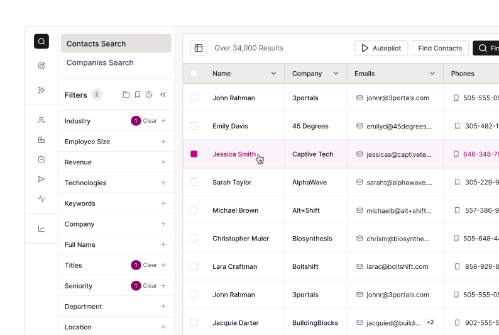499x335 pixels.
Task: Click envelope icon beside michaelb@alt+shift email
Action: (x=359, y=210)
